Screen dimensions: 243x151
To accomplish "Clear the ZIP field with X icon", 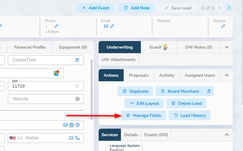I will click(77, 86).
